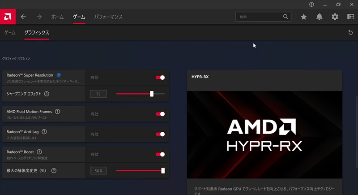Click the HYPR-RX card title
Screen dimensions: 358x195
click(200, 77)
